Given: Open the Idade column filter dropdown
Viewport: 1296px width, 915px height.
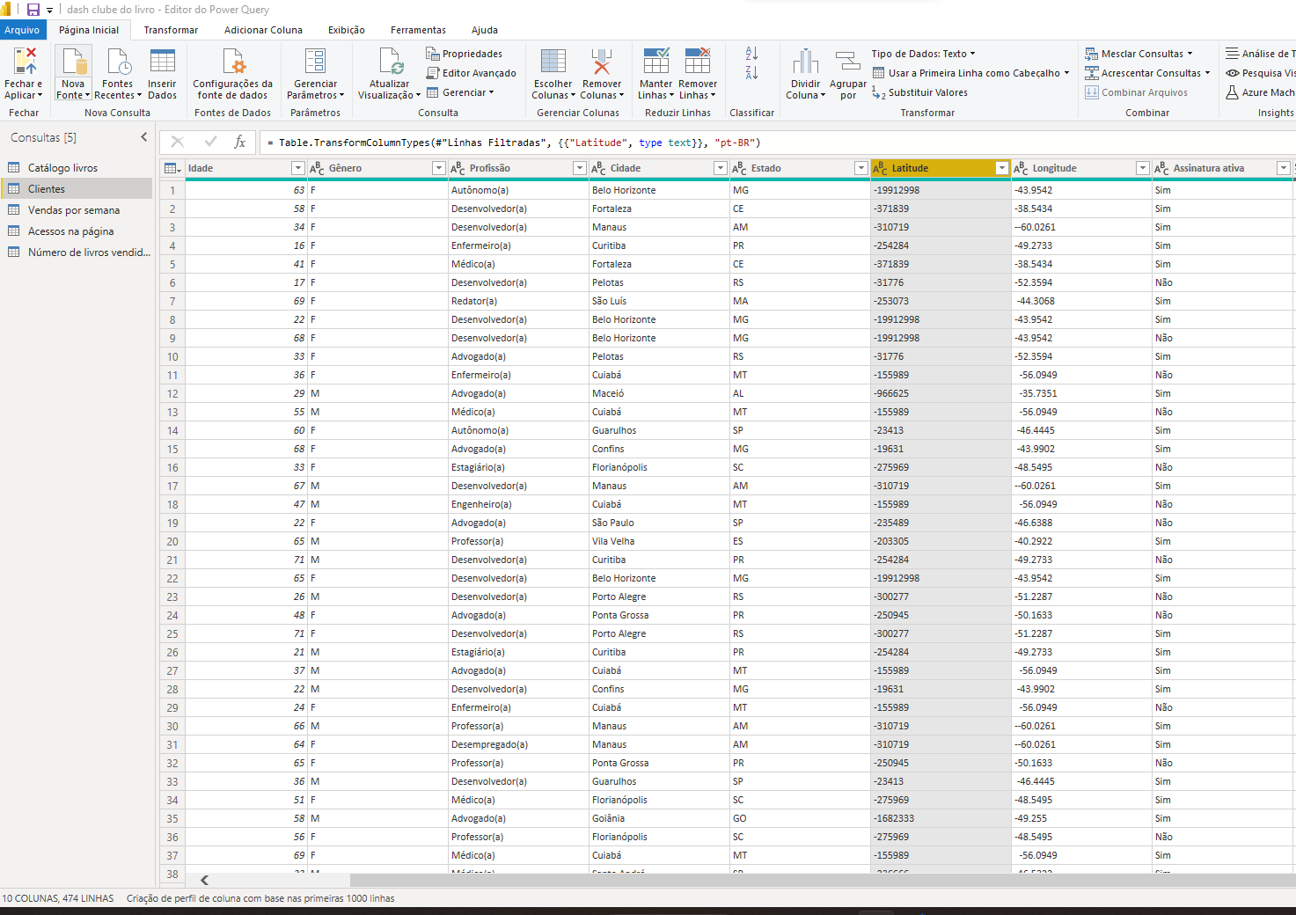Looking at the screenshot, I should pos(297,168).
